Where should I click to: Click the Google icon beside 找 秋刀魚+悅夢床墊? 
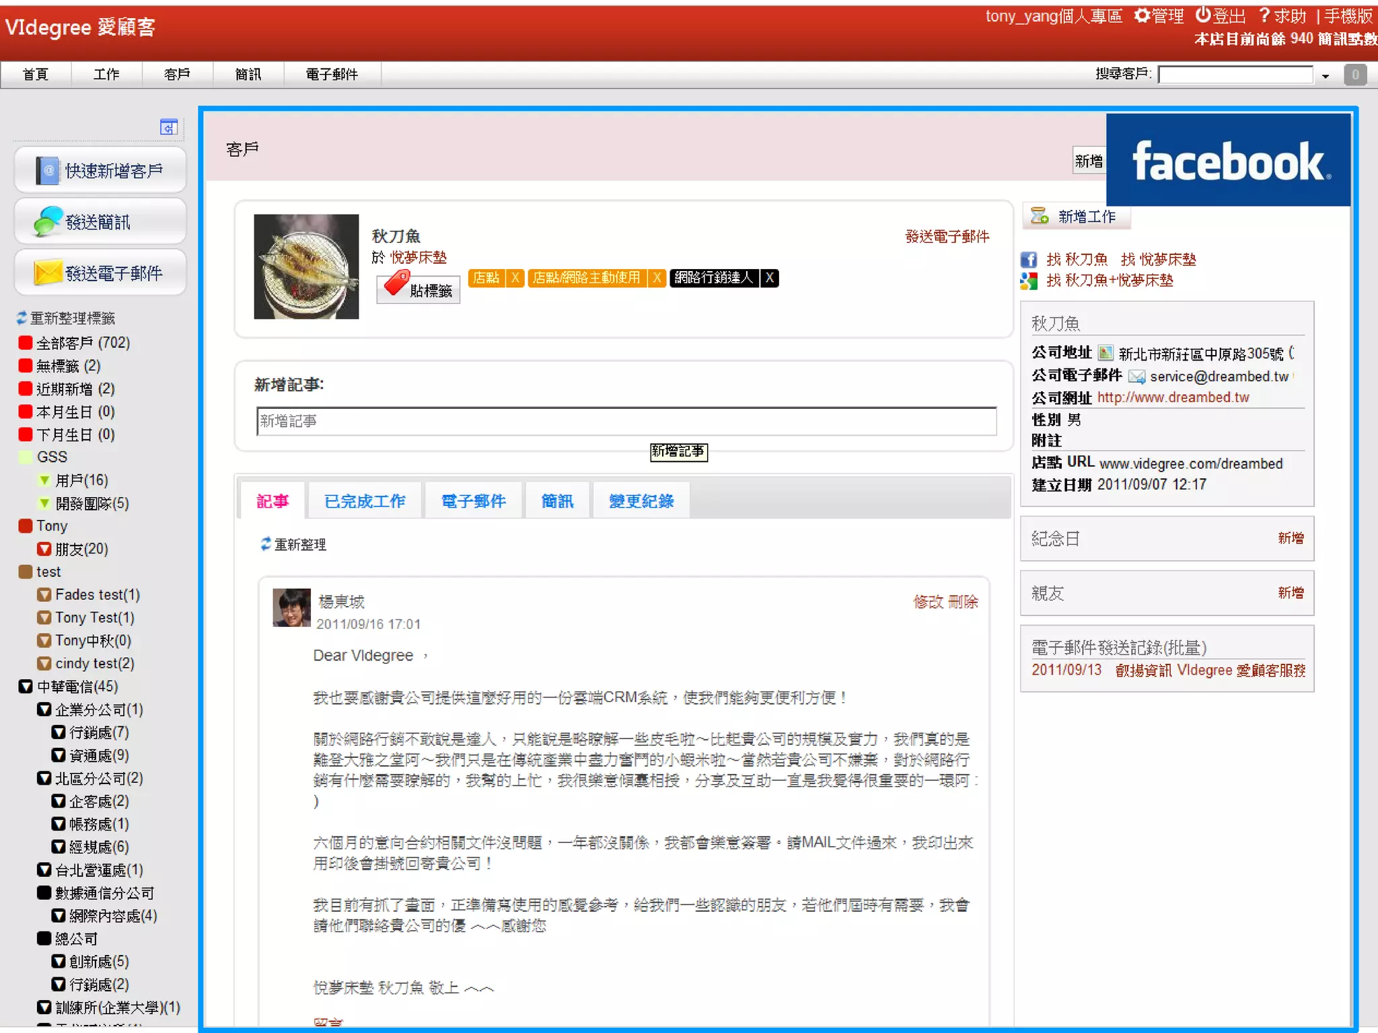[1028, 280]
